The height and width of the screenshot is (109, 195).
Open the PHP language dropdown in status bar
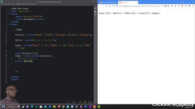[80, 102]
